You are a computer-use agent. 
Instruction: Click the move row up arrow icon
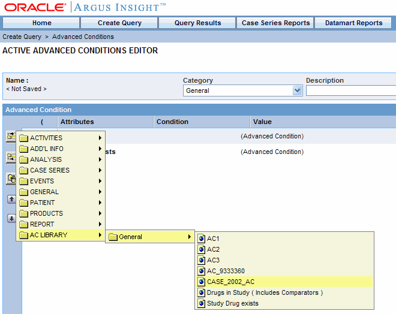(11, 199)
